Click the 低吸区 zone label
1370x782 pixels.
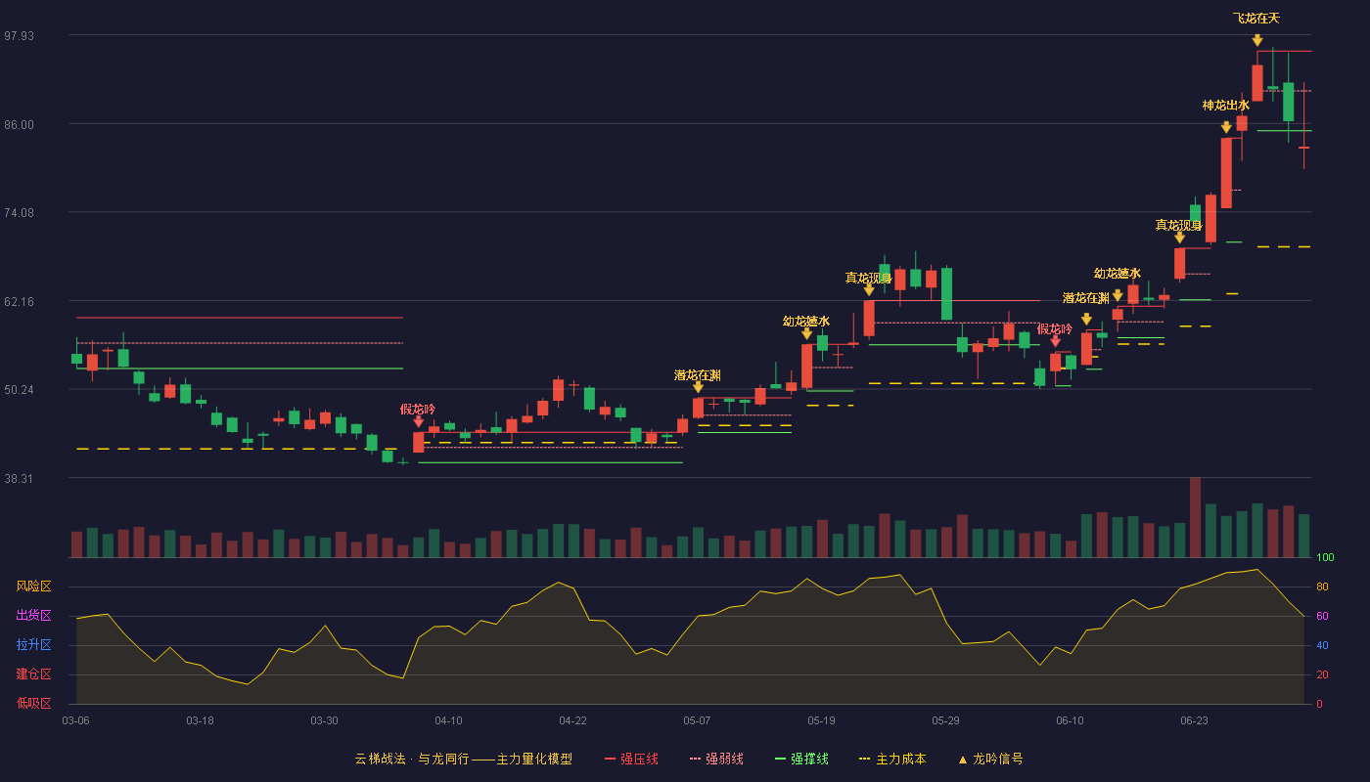tap(33, 703)
